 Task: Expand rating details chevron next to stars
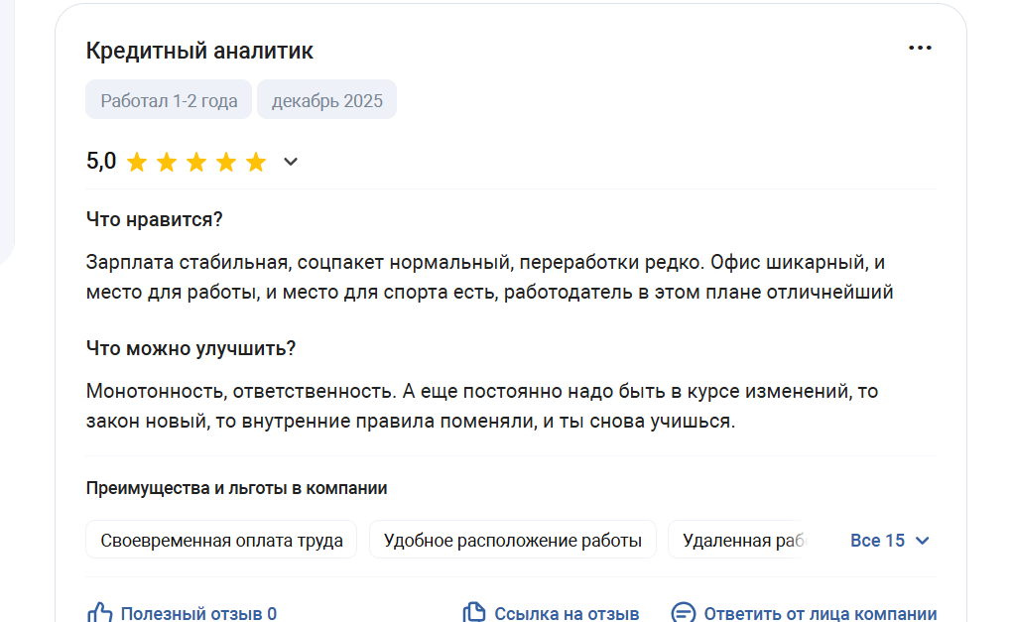click(x=291, y=162)
